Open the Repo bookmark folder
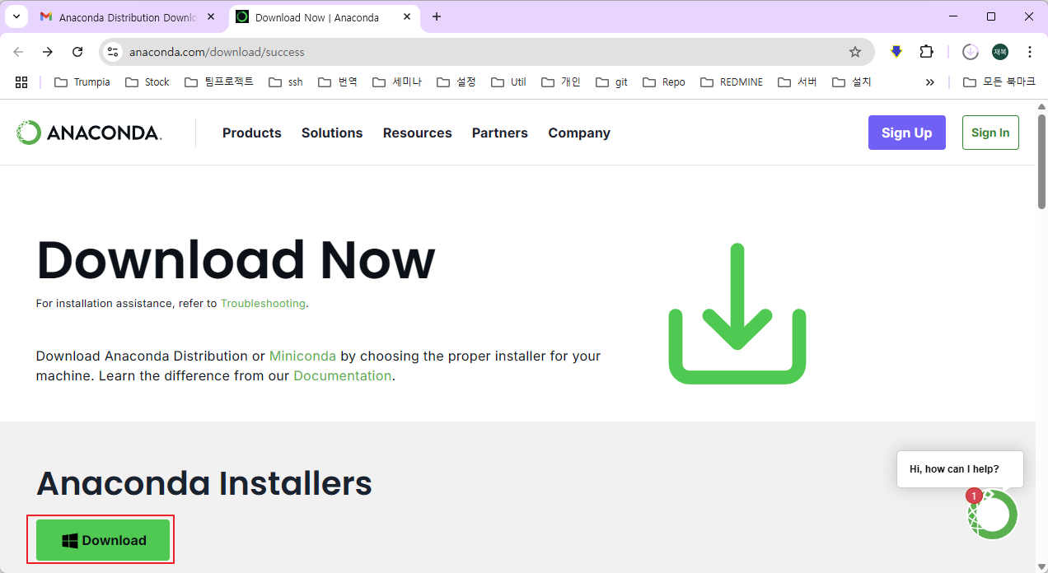 click(664, 82)
